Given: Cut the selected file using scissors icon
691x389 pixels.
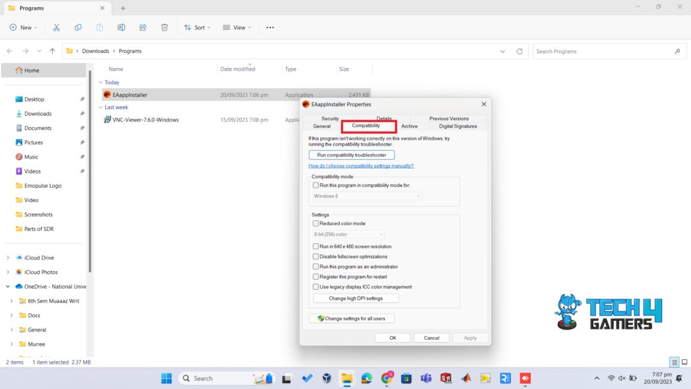Looking at the screenshot, I should [x=56, y=27].
